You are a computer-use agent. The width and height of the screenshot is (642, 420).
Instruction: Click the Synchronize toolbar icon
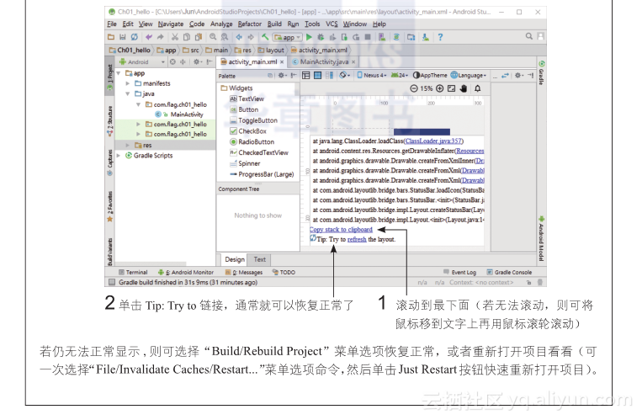point(134,37)
